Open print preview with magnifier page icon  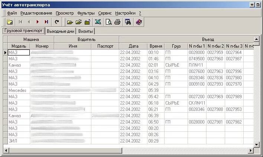[x=108, y=22]
